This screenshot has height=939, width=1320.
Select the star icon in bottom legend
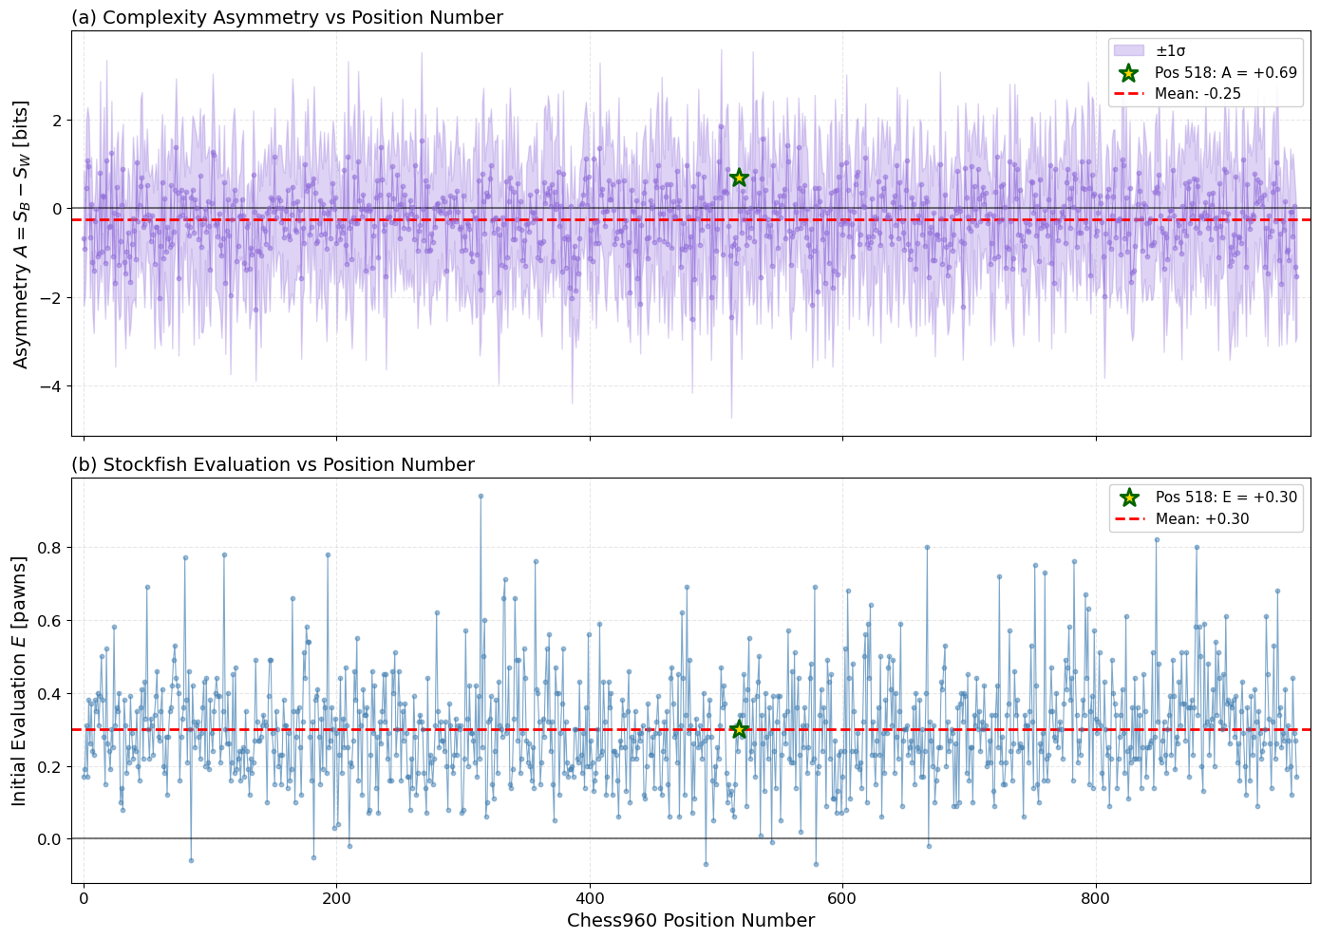(x=1128, y=498)
